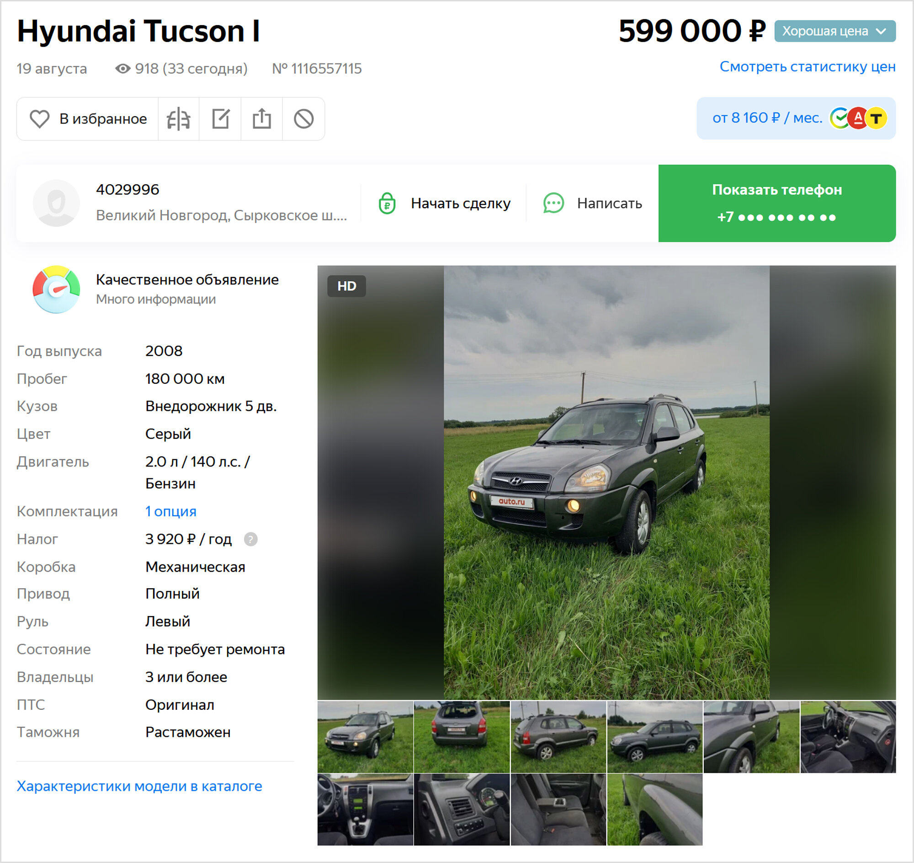The width and height of the screenshot is (914, 863).
Task: Select thumbnail showing the open trunk rear
Action: (462, 737)
